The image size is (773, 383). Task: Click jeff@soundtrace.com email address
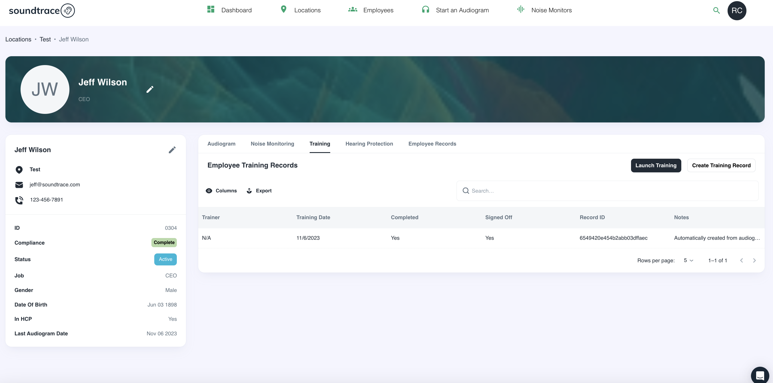(55, 185)
